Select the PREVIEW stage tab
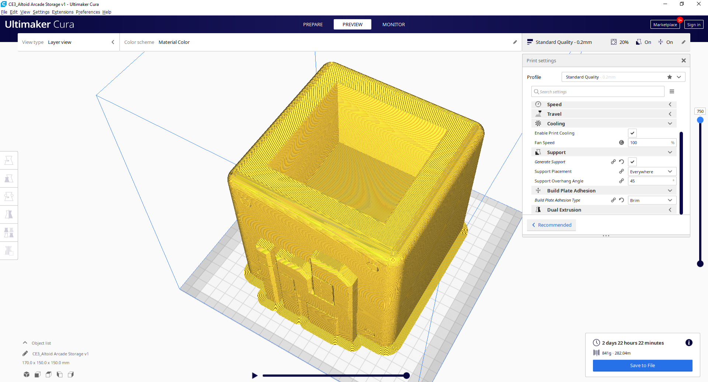 [x=353, y=24]
